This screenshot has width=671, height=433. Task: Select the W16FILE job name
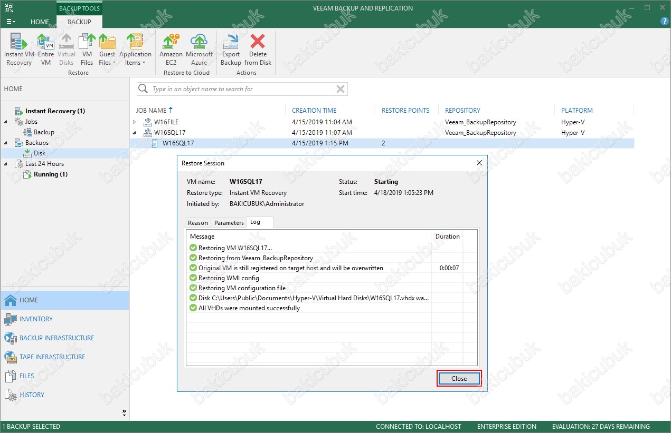click(x=166, y=122)
